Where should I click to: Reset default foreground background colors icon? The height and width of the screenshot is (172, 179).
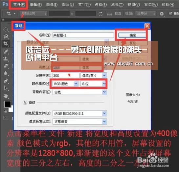tap(5, 111)
